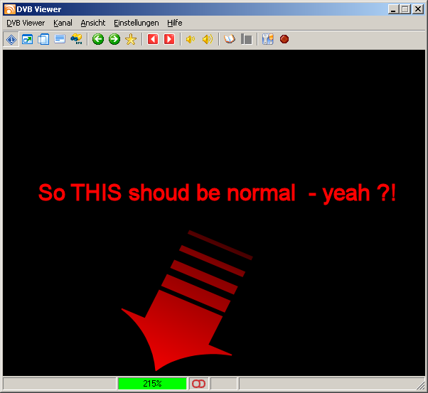The width and height of the screenshot is (428, 393).
Task: Click the blue diamond info toolbar icon
Action: tap(11, 39)
